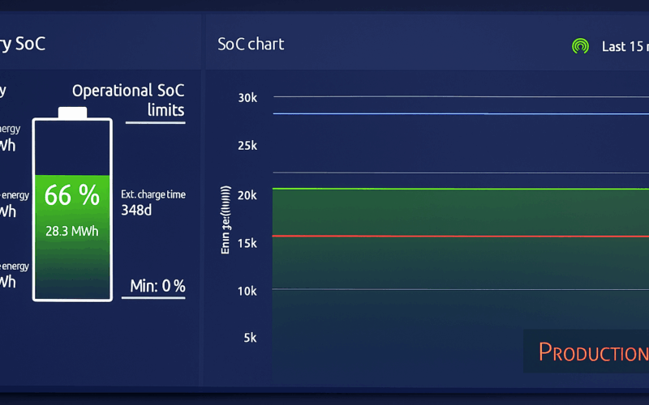Screen dimensions: 649x405
Task: Click the green line on the chart
Action: pyautogui.click(x=454, y=189)
